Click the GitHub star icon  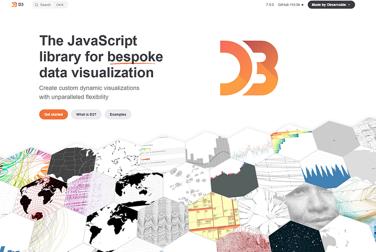(302, 5)
